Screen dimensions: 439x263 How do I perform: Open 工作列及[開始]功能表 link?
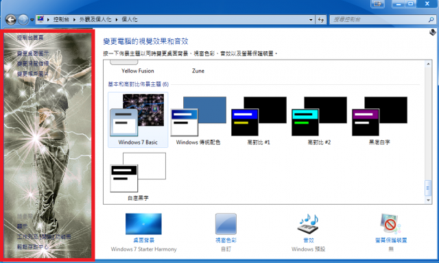coord(44,236)
